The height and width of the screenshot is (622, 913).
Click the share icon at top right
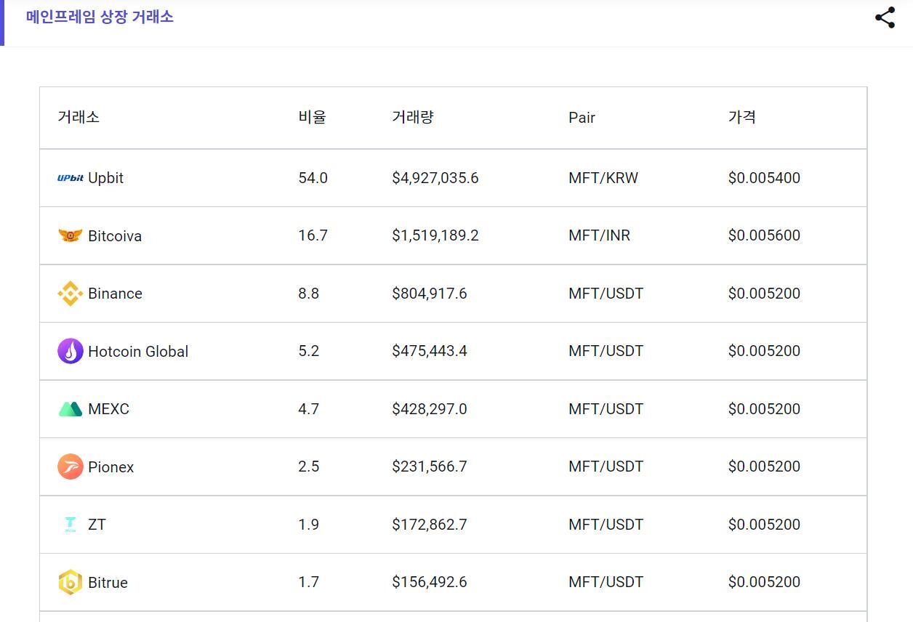[x=885, y=17]
